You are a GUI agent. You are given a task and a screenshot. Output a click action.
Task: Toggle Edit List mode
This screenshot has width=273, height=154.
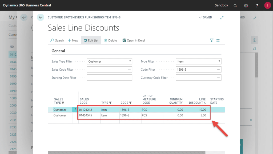point(91,40)
